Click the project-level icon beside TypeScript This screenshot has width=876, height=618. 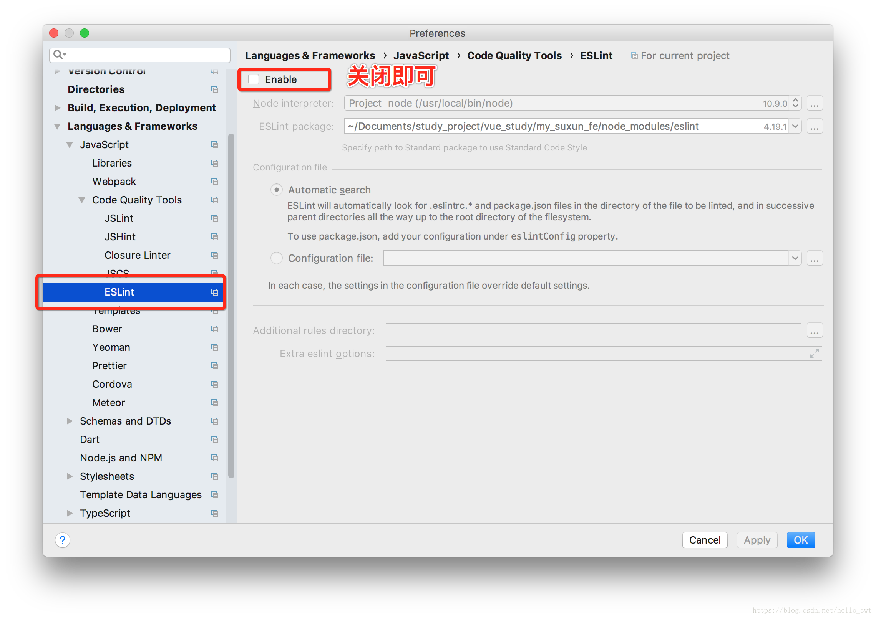[x=215, y=513]
